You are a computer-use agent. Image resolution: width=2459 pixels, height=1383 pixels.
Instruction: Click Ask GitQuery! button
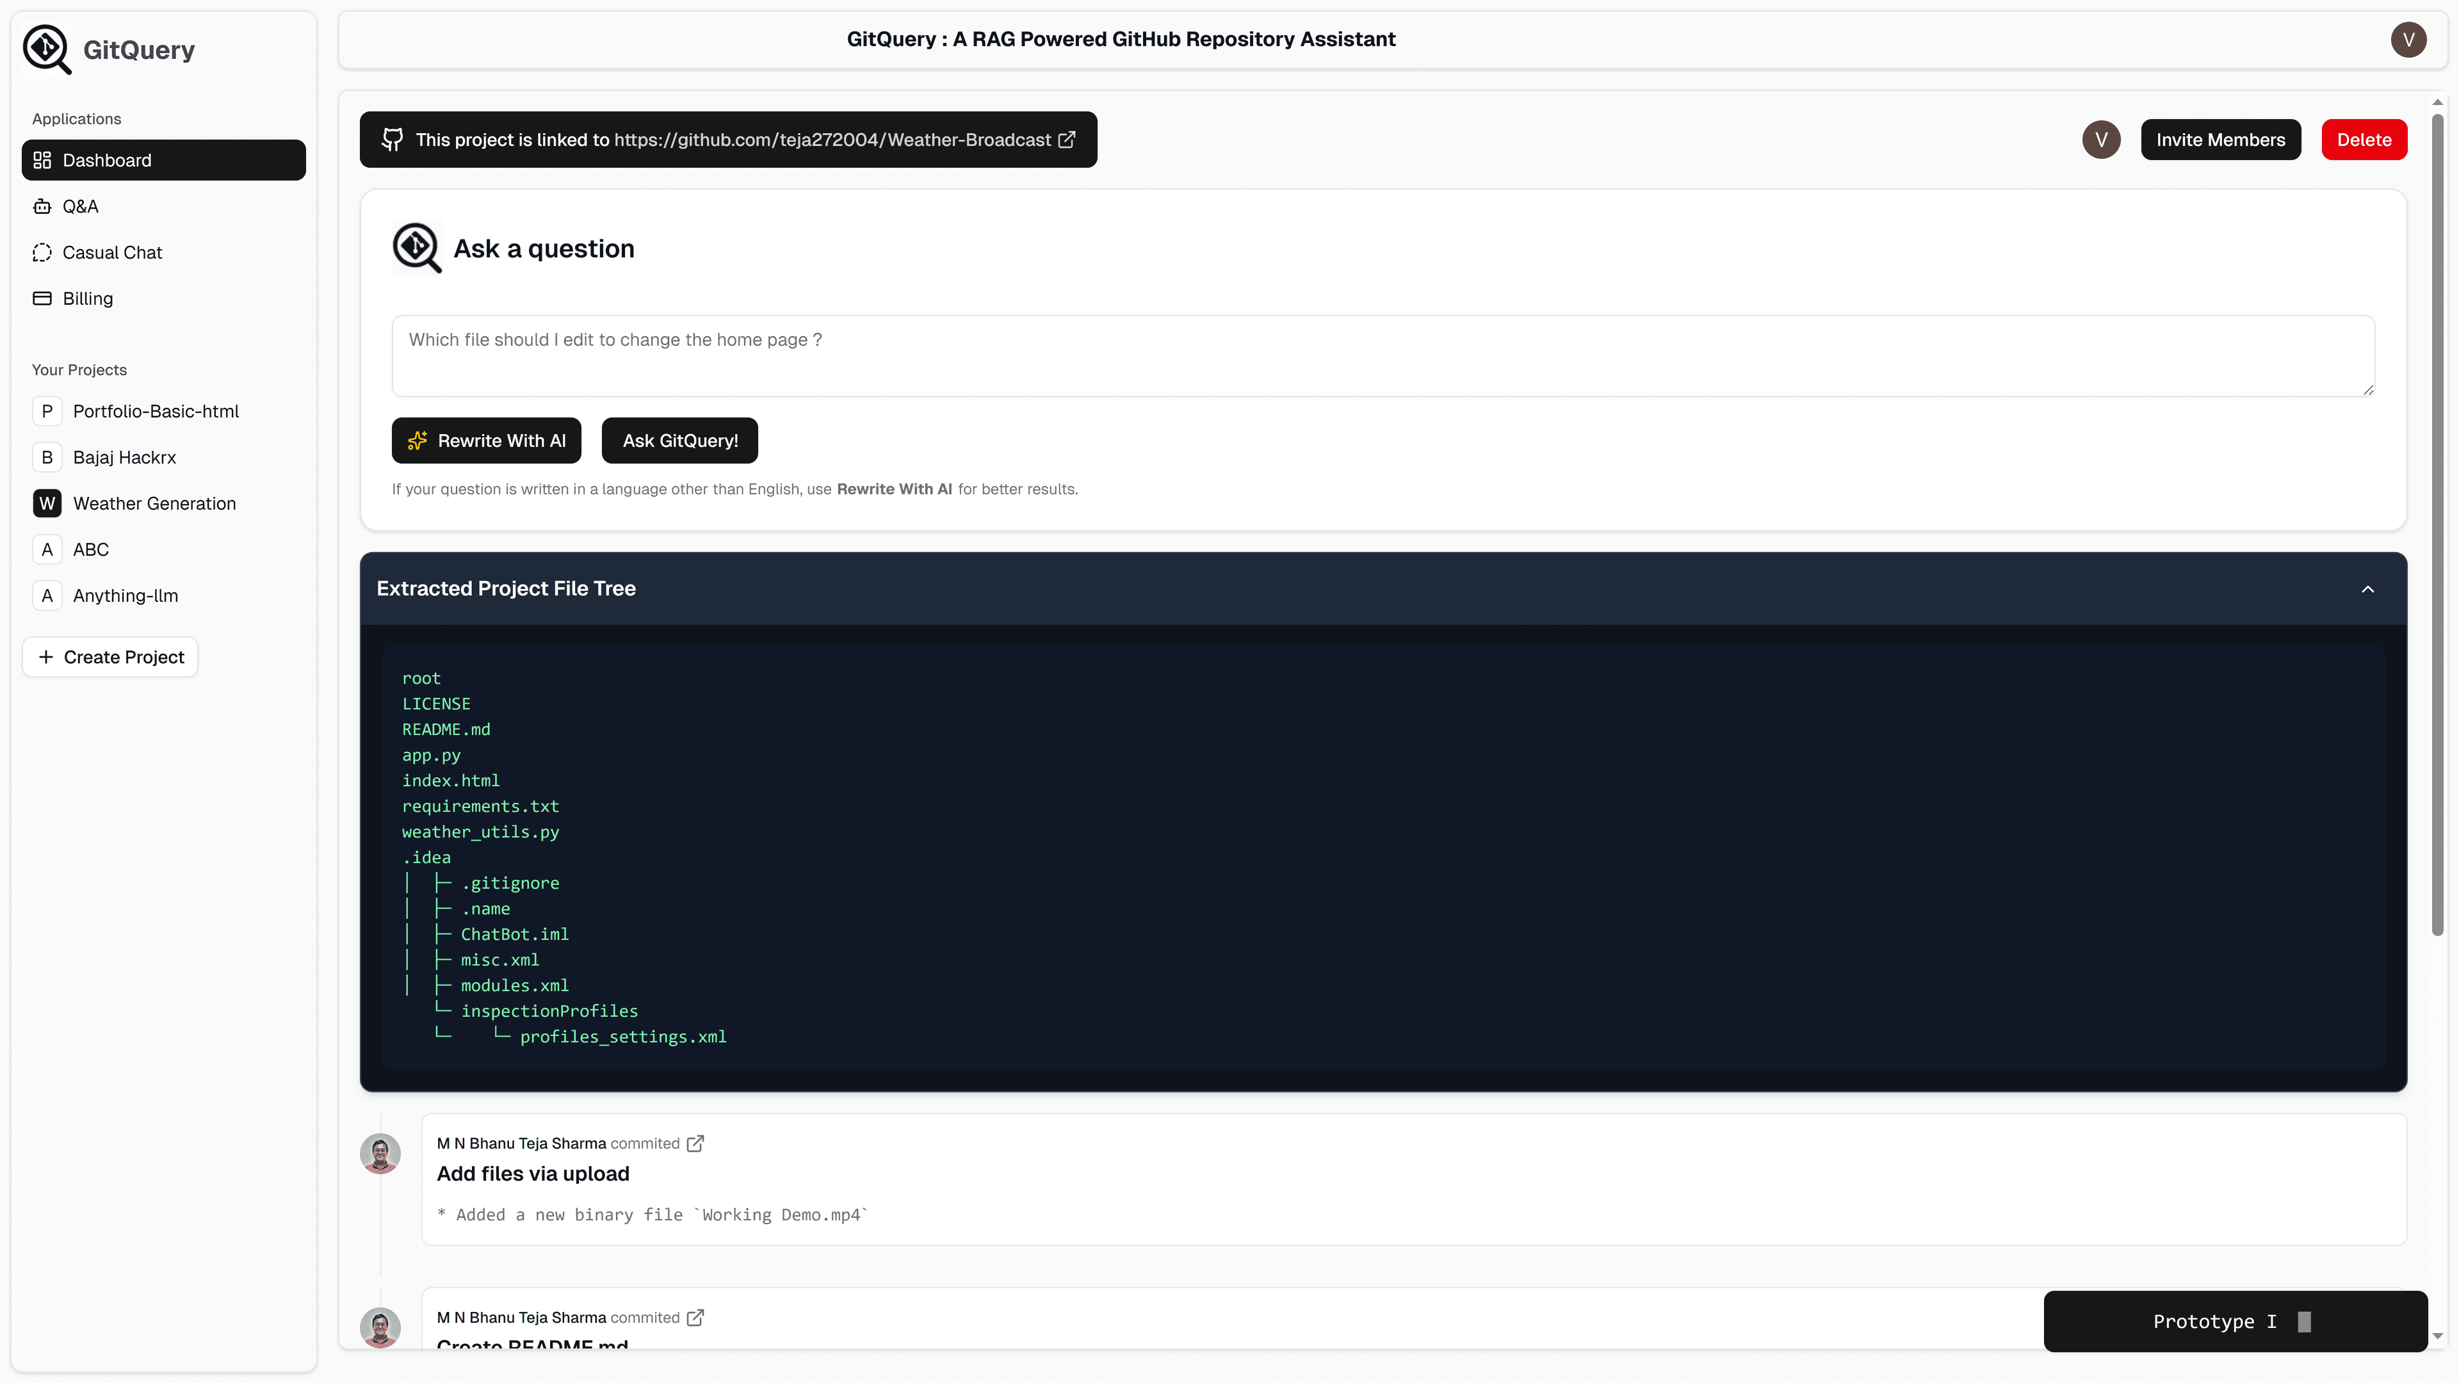[679, 440]
